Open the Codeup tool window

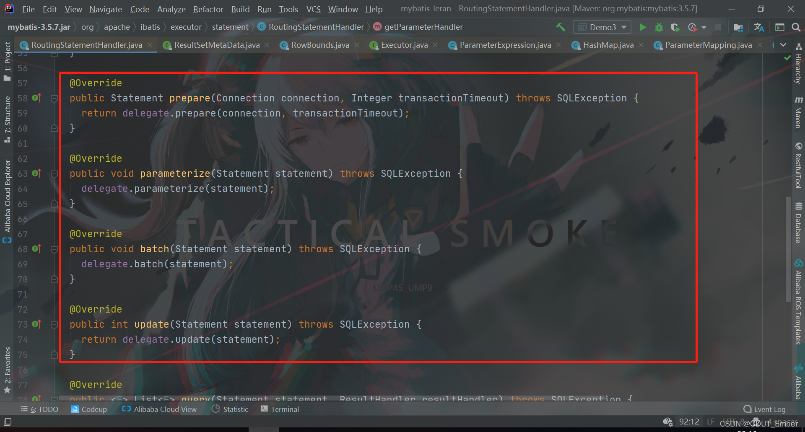(89, 409)
